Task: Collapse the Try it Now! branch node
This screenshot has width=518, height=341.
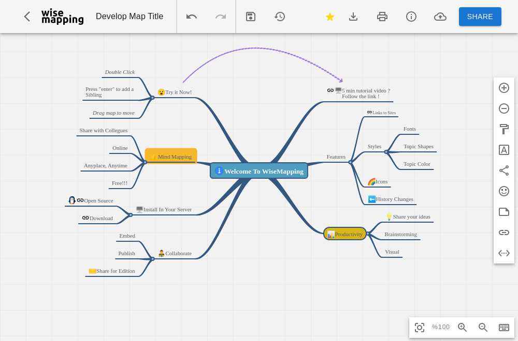Action: click(153, 98)
